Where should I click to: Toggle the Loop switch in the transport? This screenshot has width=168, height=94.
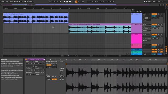[x=101, y=2]
